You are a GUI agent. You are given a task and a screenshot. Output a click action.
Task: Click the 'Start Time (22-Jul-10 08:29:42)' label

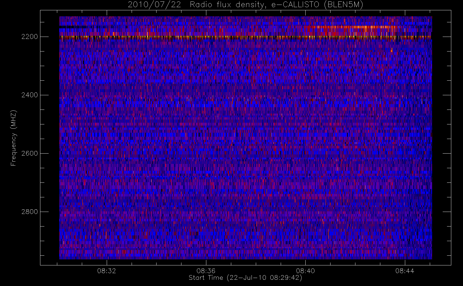246,278
